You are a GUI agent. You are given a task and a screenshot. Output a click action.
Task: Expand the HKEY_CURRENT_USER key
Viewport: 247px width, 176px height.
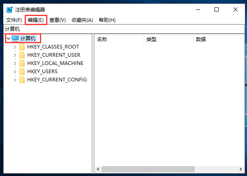coord(15,55)
